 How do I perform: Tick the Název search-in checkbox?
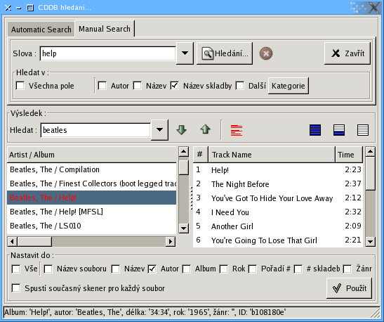tap(138, 86)
